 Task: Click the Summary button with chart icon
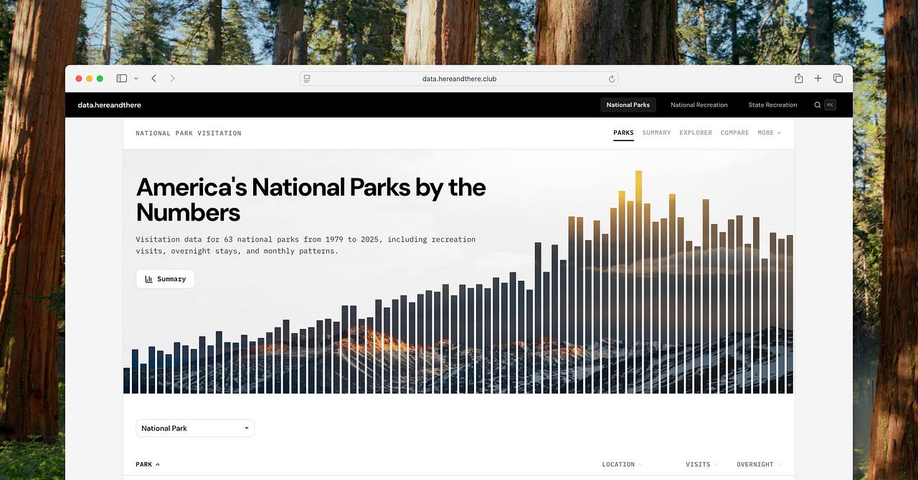pyautogui.click(x=165, y=279)
